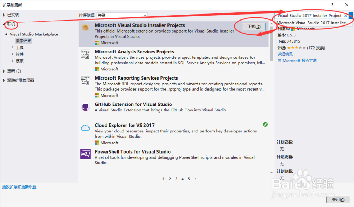Go to results page 3
Viewport: 354px width, 207px height.
tap(176, 179)
